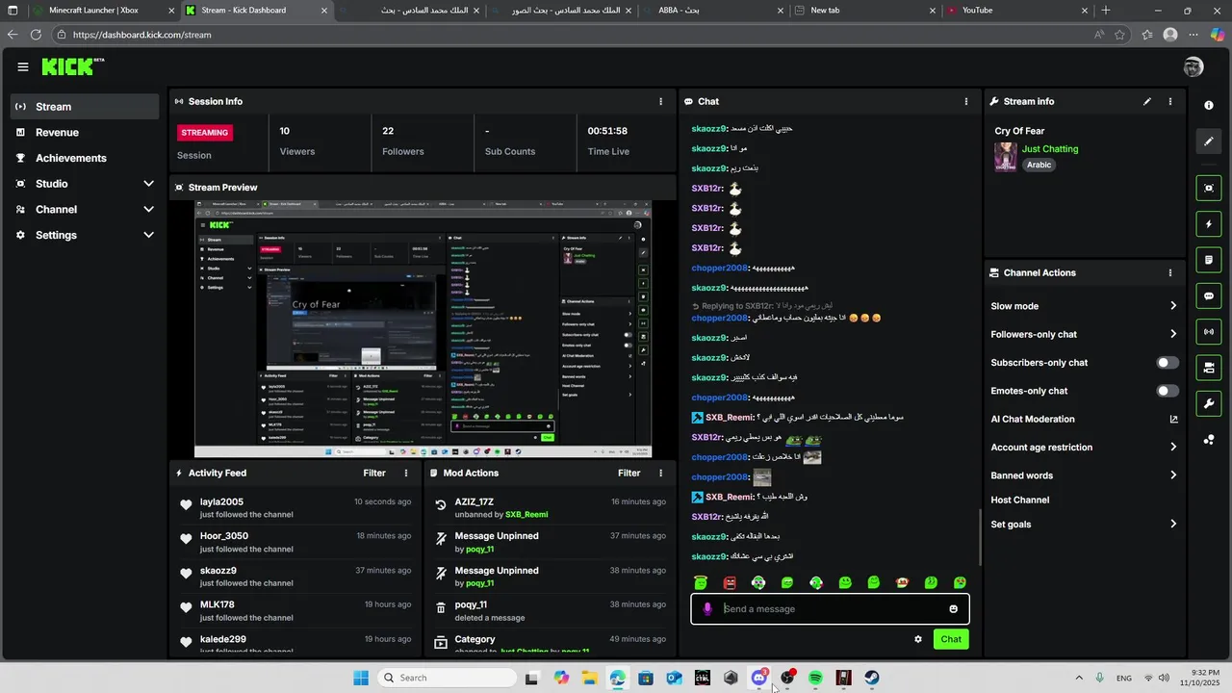
Task: Toggle the wrench widget icon in the right sidebar
Action: (1209, 403)
